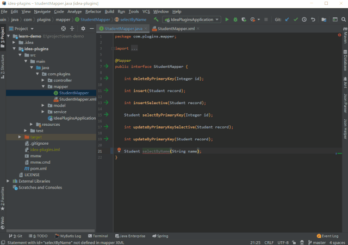The width and height of the screenshot is (348, 245).
Task: Toggle the Maven tool window on right edge
Action: click(x=345, y=35)
